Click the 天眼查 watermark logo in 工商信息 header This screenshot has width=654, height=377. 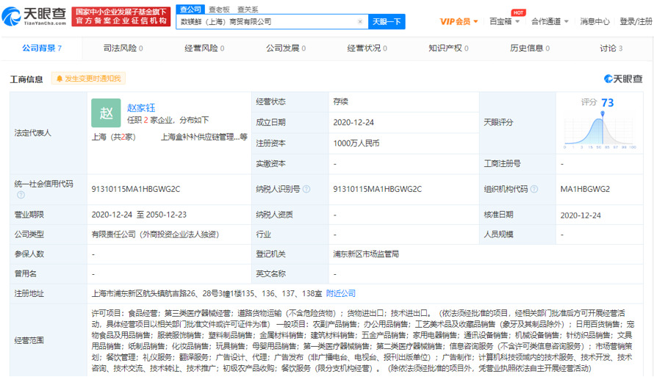[623, 79]
